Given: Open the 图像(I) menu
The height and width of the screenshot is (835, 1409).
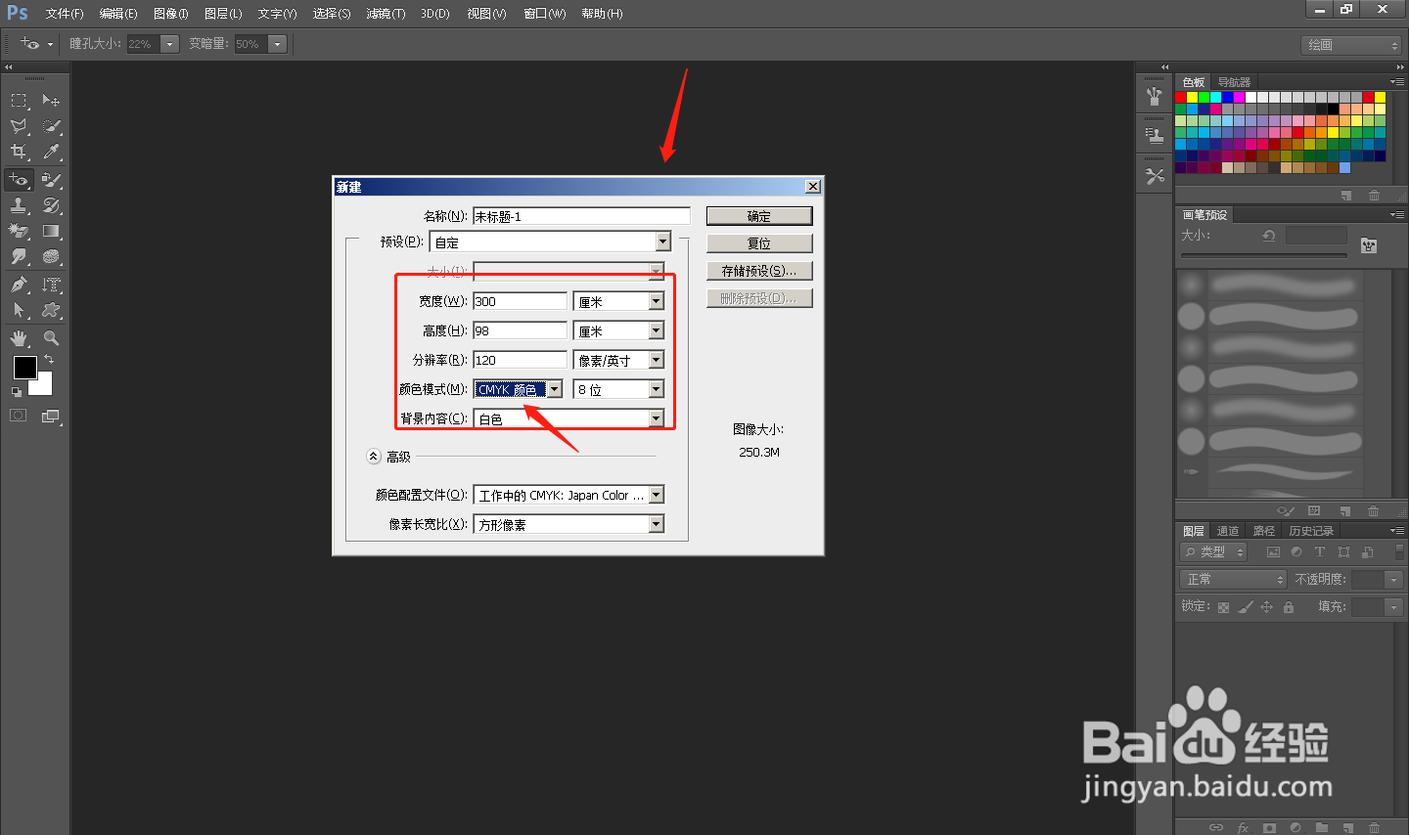Looking at the screenshot, I should tap(171, 14).
